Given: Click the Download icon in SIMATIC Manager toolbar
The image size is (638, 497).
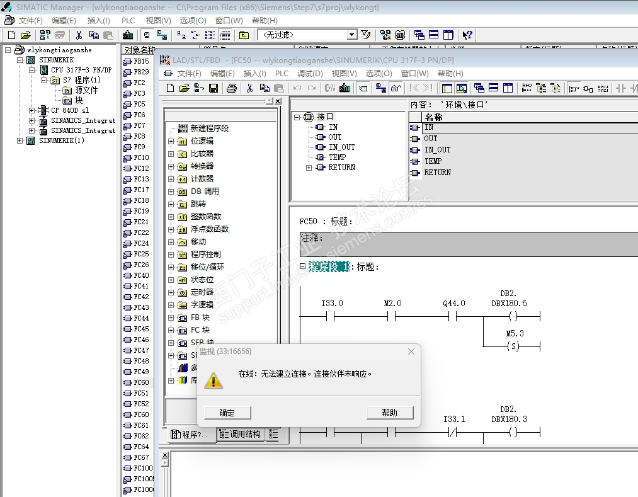Looking at the screenshot, I should pyautogui.click(x=128, y=35).
